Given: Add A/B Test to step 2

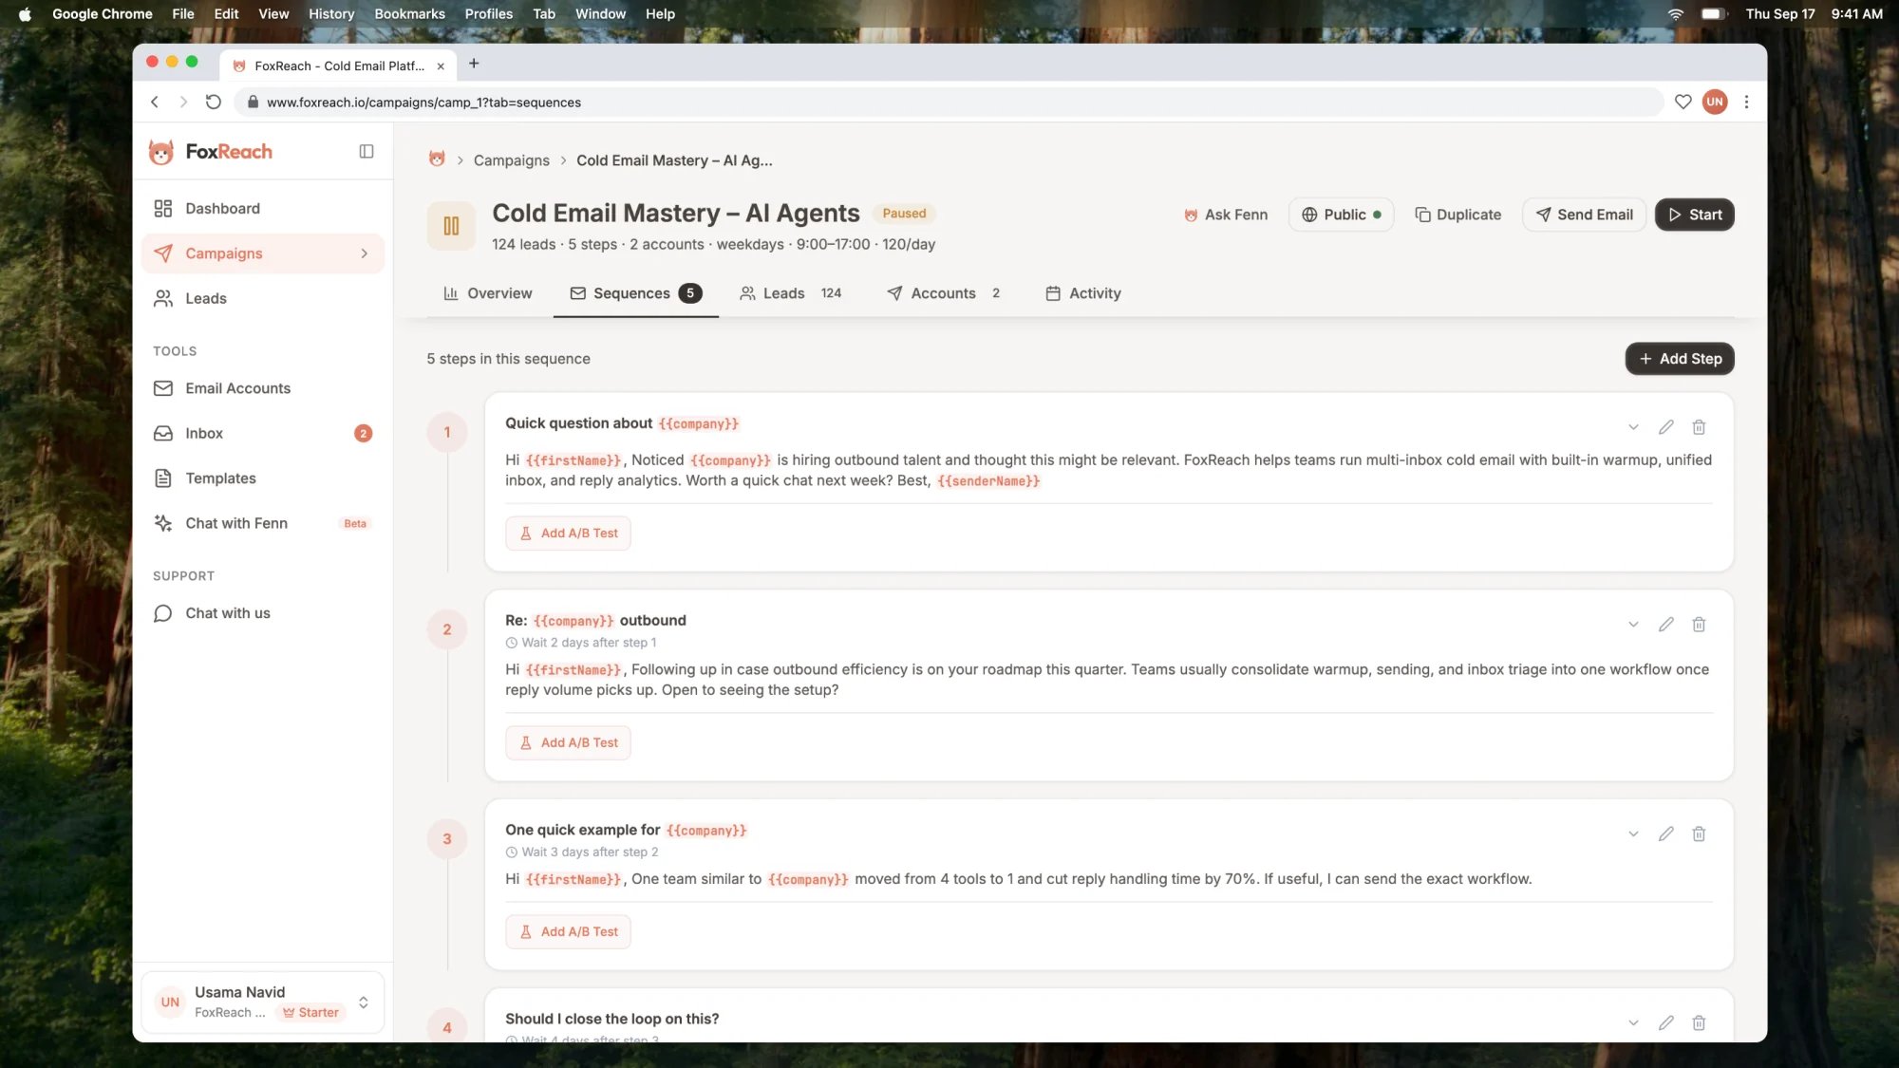Looking at the screenshot, I should (568, 743).
